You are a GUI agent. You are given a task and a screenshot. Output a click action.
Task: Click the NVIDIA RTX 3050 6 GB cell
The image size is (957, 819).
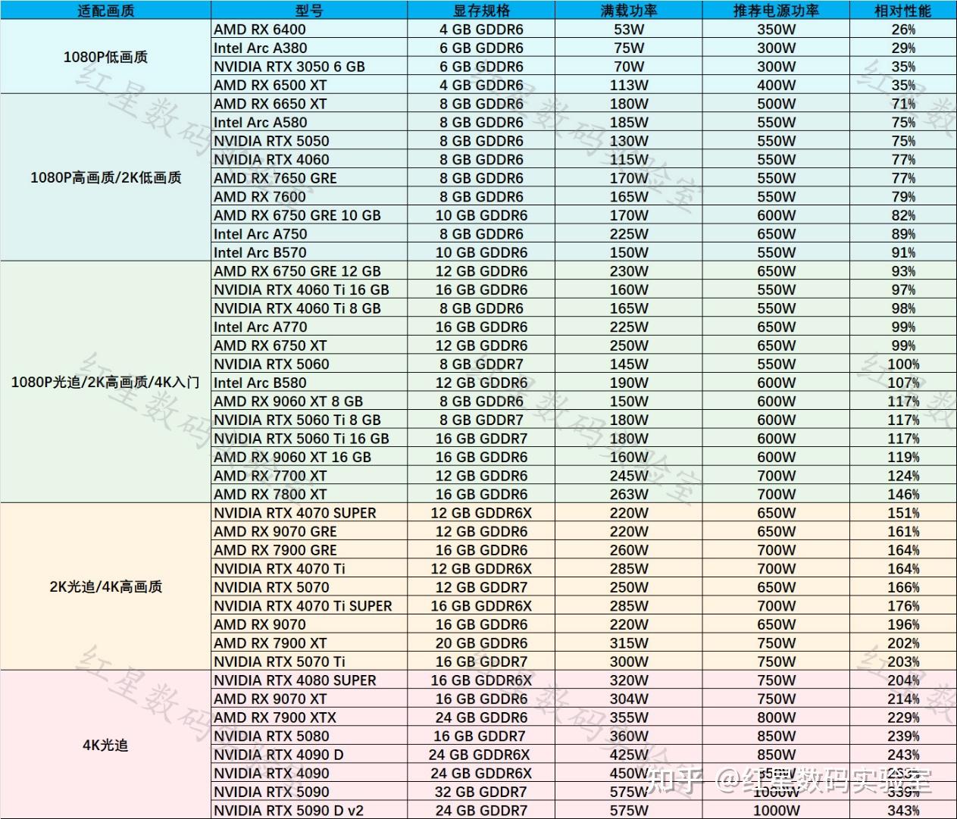(x=309, y=67)
